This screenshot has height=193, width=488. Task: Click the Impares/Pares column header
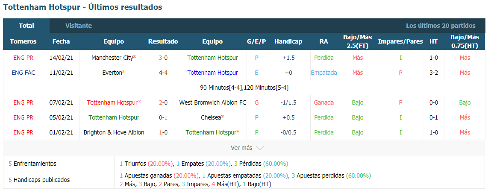(400, 42)
